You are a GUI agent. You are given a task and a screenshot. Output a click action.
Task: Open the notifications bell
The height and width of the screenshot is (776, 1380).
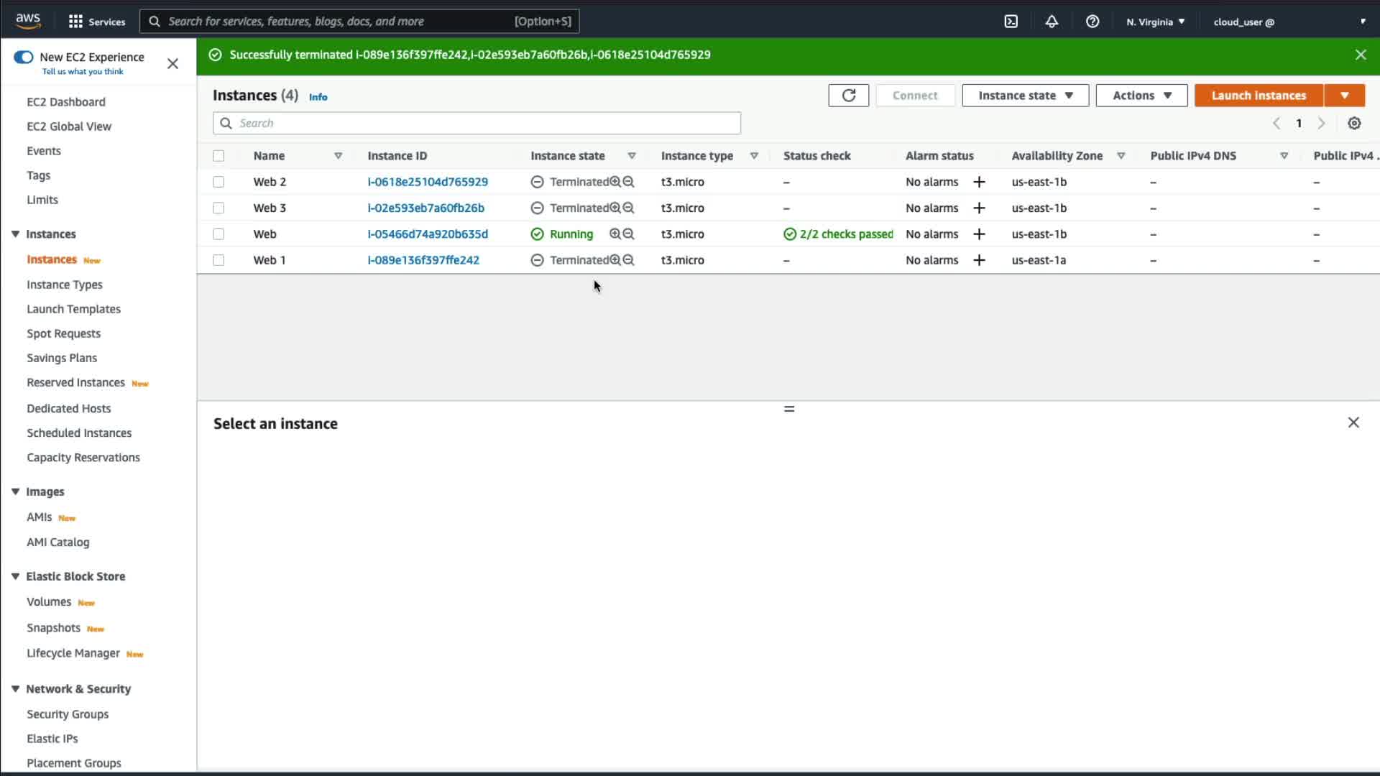pyautogui.click(x=1052, y=22)
